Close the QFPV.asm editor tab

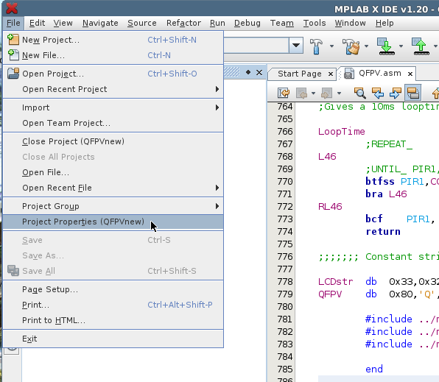[x=410, y=74]
